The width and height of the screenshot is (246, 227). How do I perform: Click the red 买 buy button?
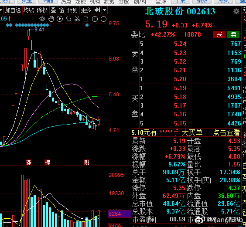click(x=219, y=34)
